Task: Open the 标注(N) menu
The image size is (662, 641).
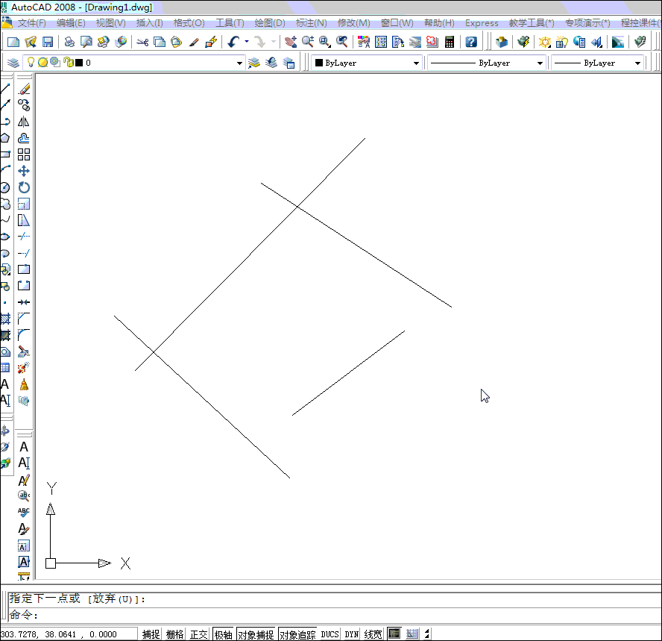Action: click(311, 23)
